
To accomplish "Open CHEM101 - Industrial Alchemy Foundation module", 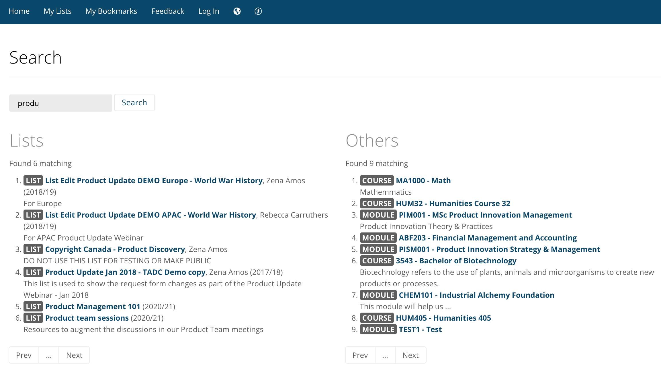I will 477,295.
